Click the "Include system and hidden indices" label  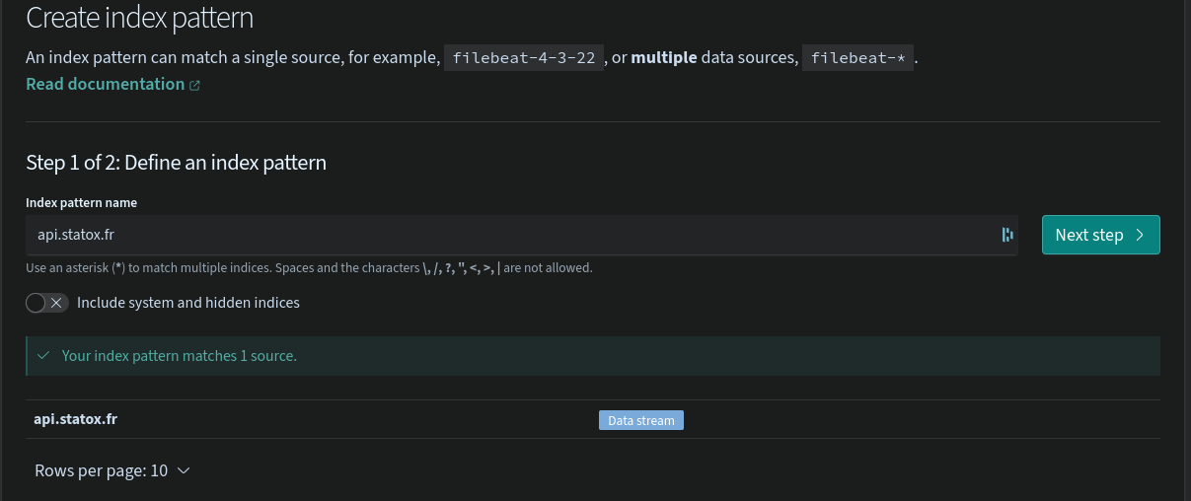click(188, 303)
